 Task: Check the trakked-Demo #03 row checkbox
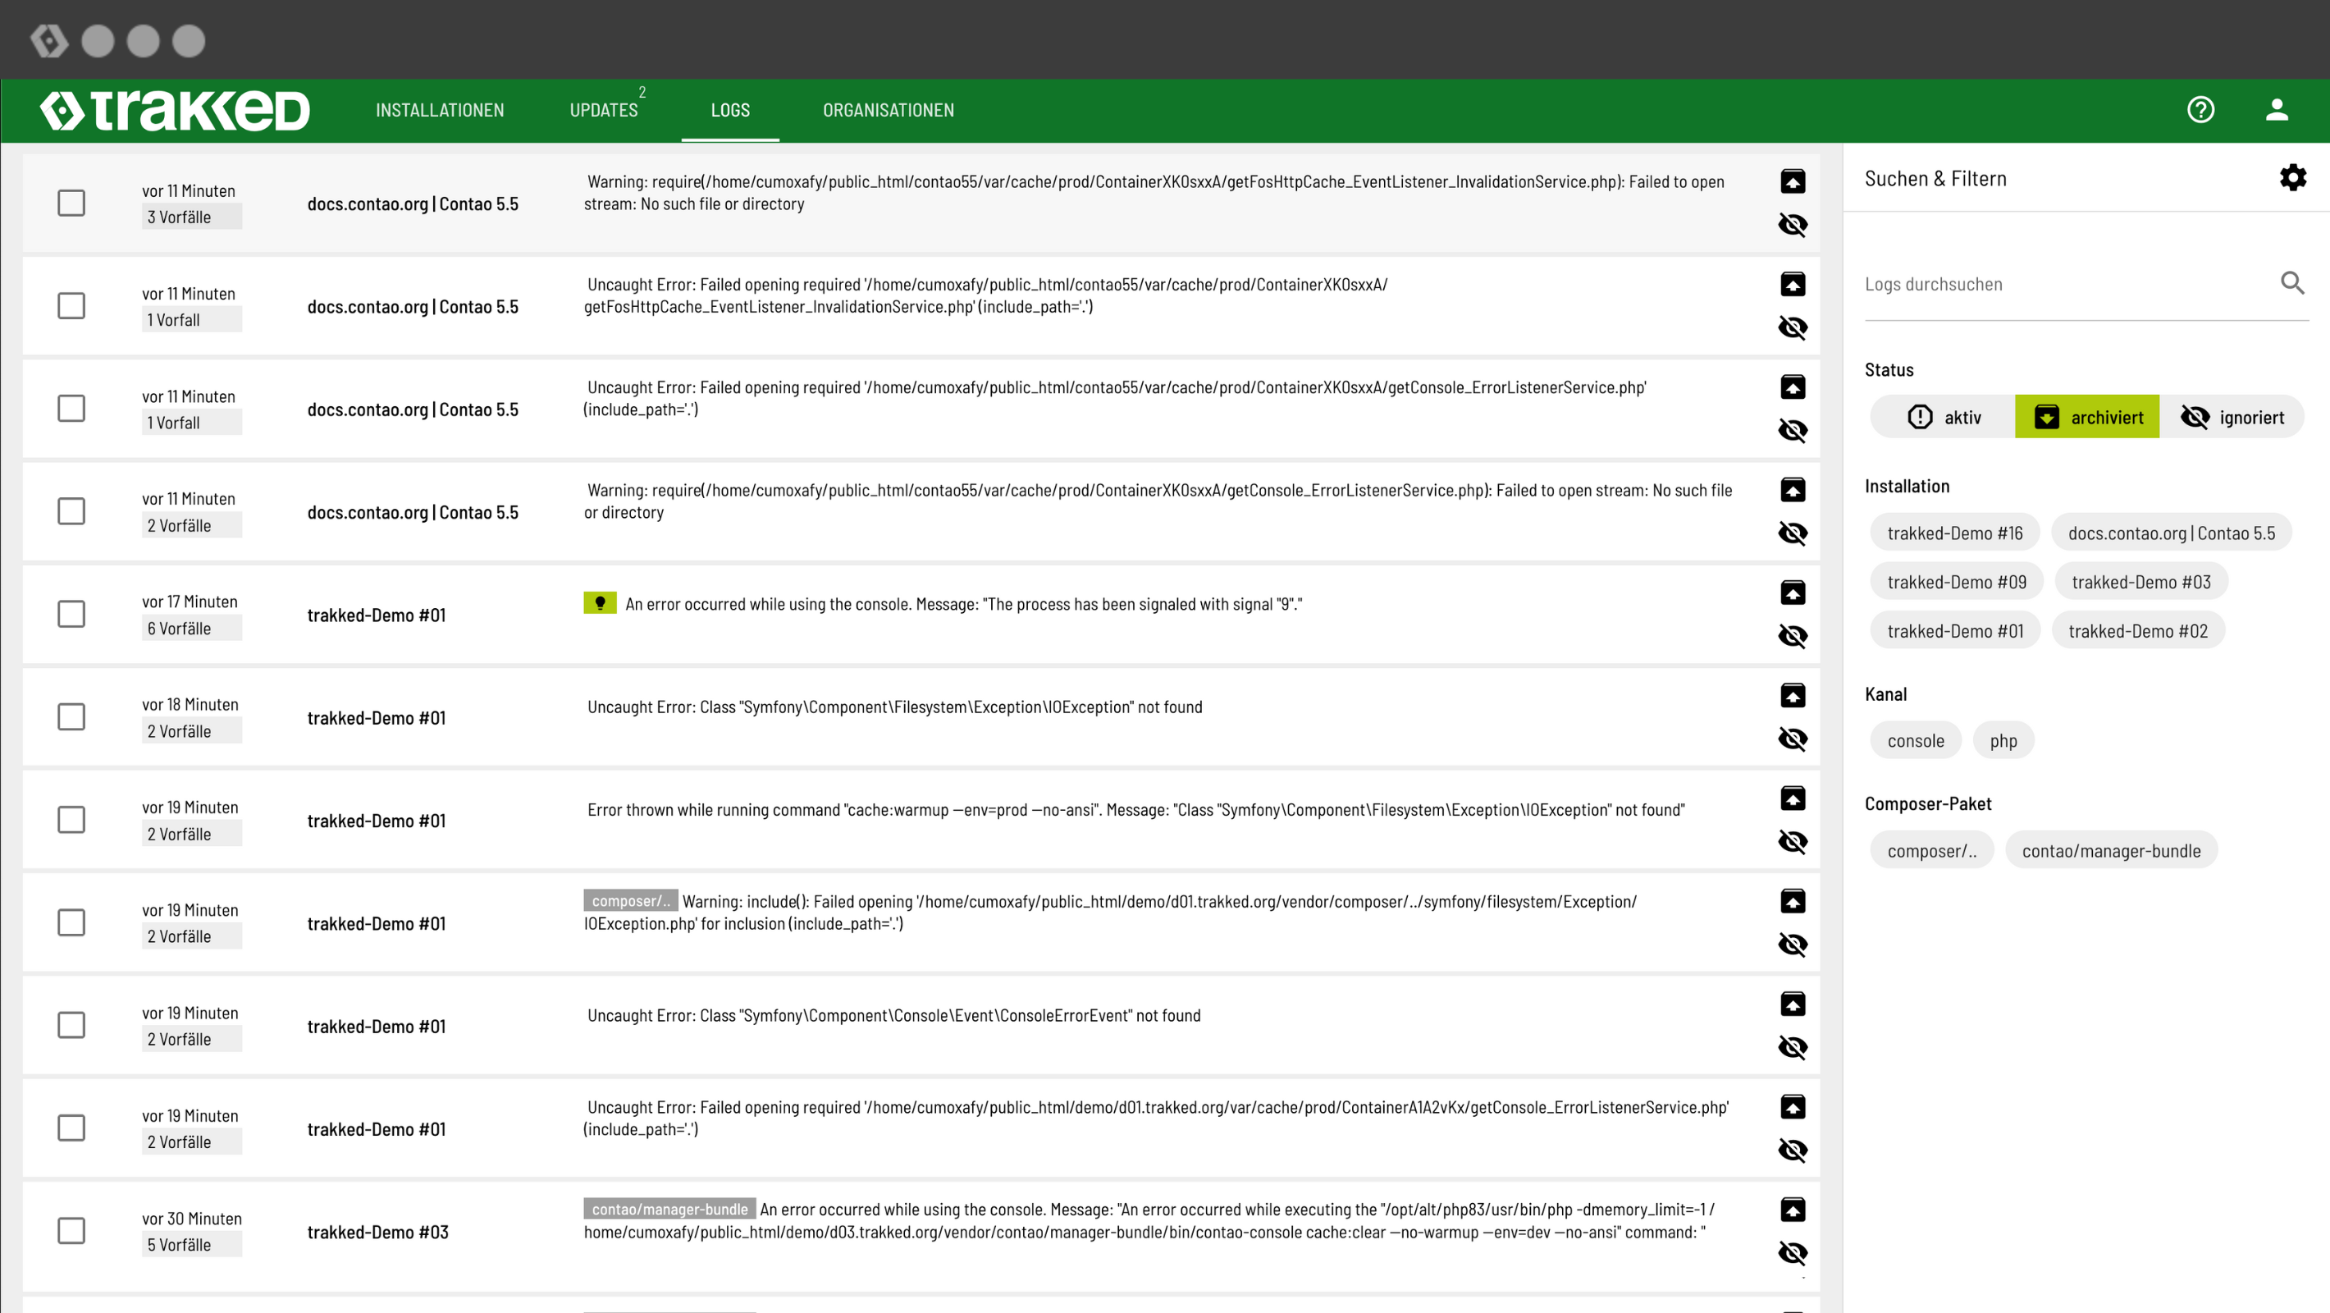tap(71, 1231)
